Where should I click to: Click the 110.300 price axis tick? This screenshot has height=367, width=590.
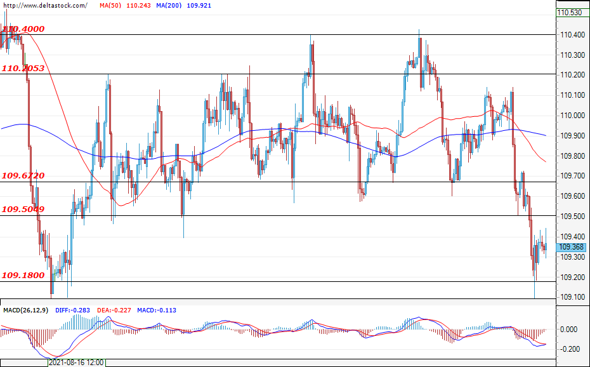click(572, 55)
